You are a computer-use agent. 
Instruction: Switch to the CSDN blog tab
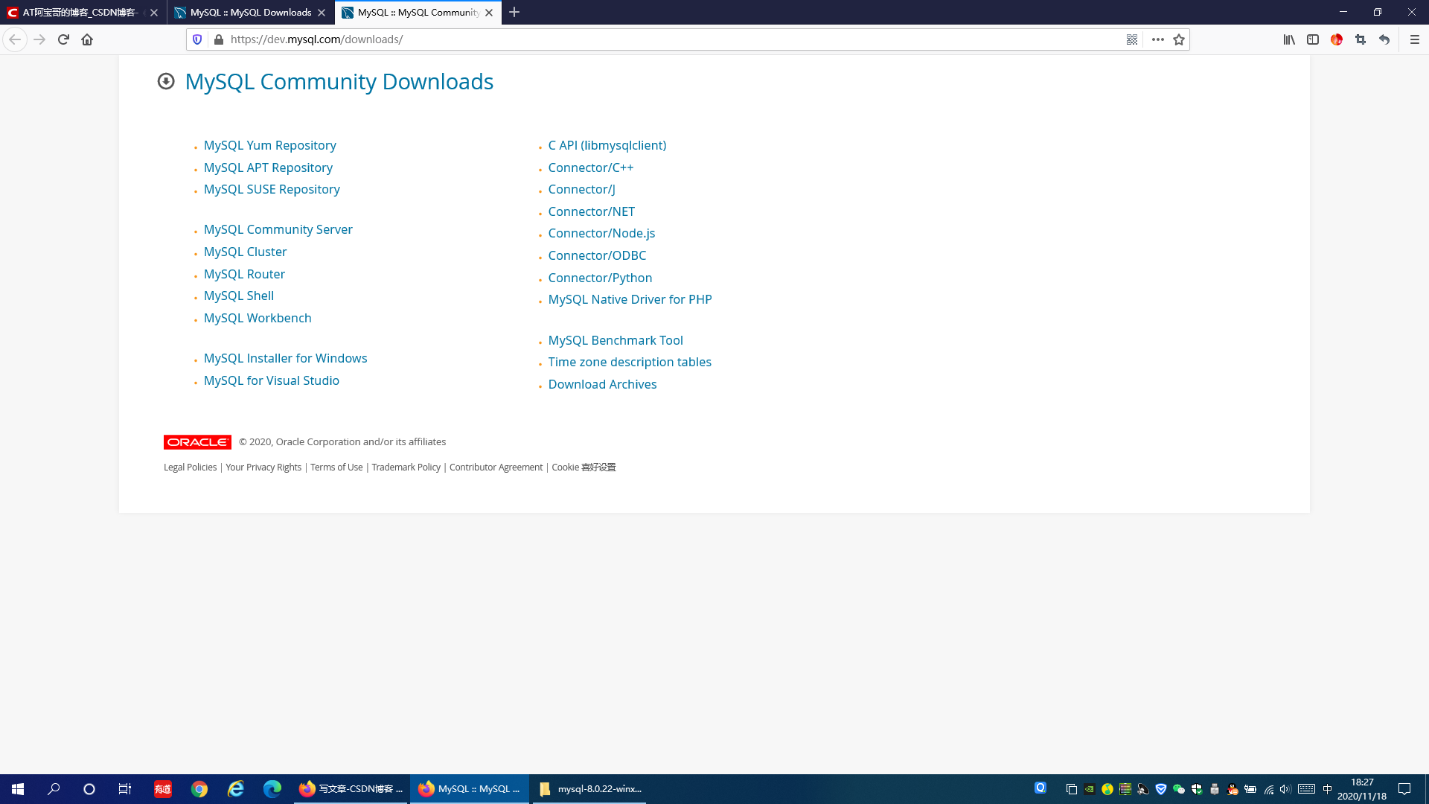82,13
